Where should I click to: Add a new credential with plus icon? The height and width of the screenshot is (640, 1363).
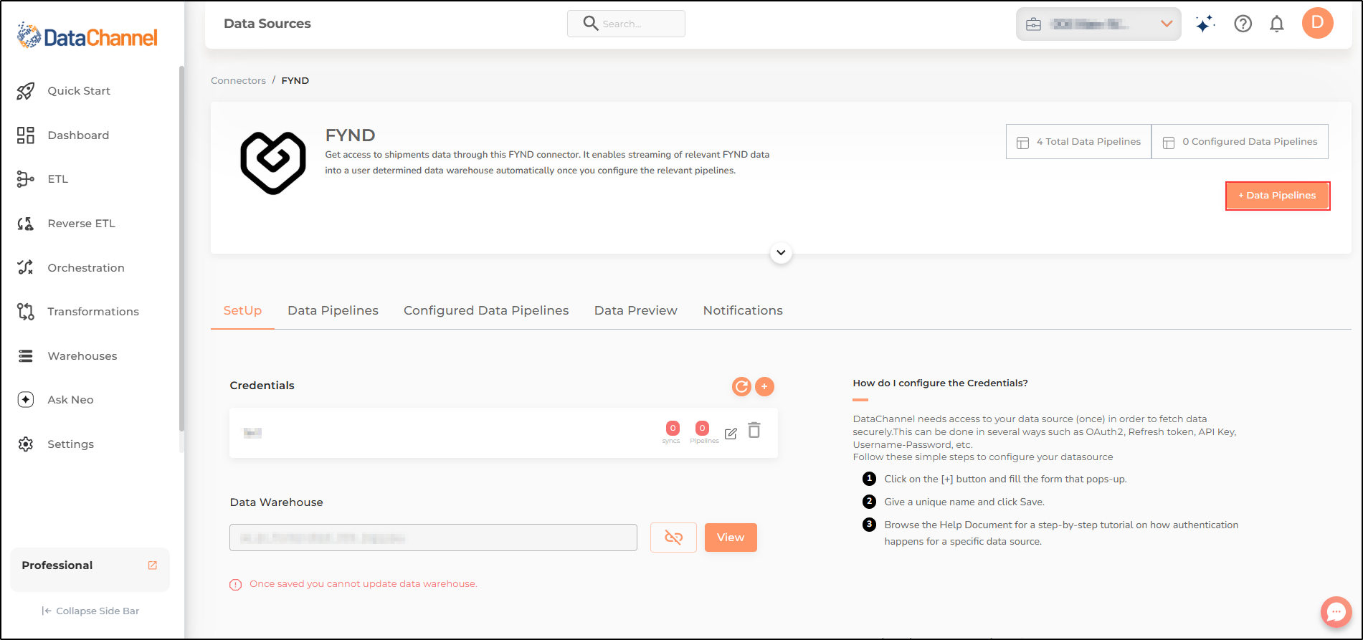(765, 387)
